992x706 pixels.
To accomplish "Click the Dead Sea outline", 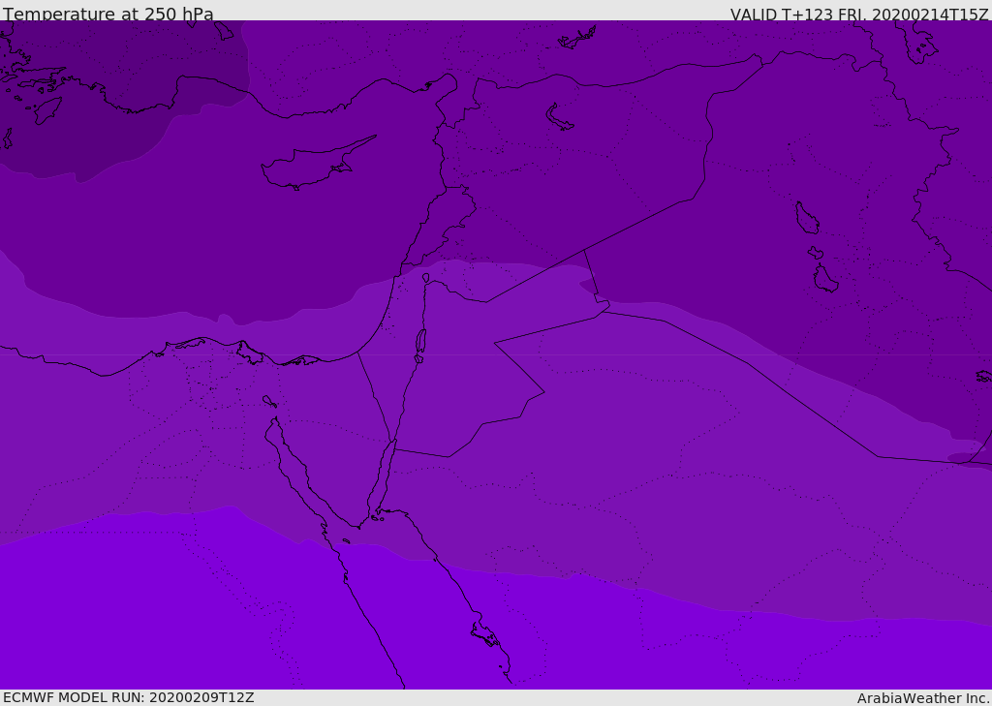I will point(420,341).
